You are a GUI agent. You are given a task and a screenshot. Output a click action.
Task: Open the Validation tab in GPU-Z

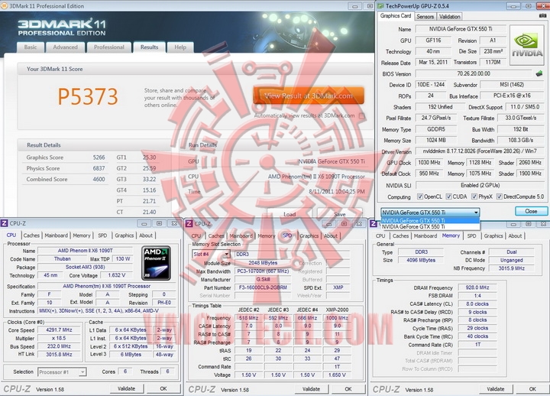point(449,17)
